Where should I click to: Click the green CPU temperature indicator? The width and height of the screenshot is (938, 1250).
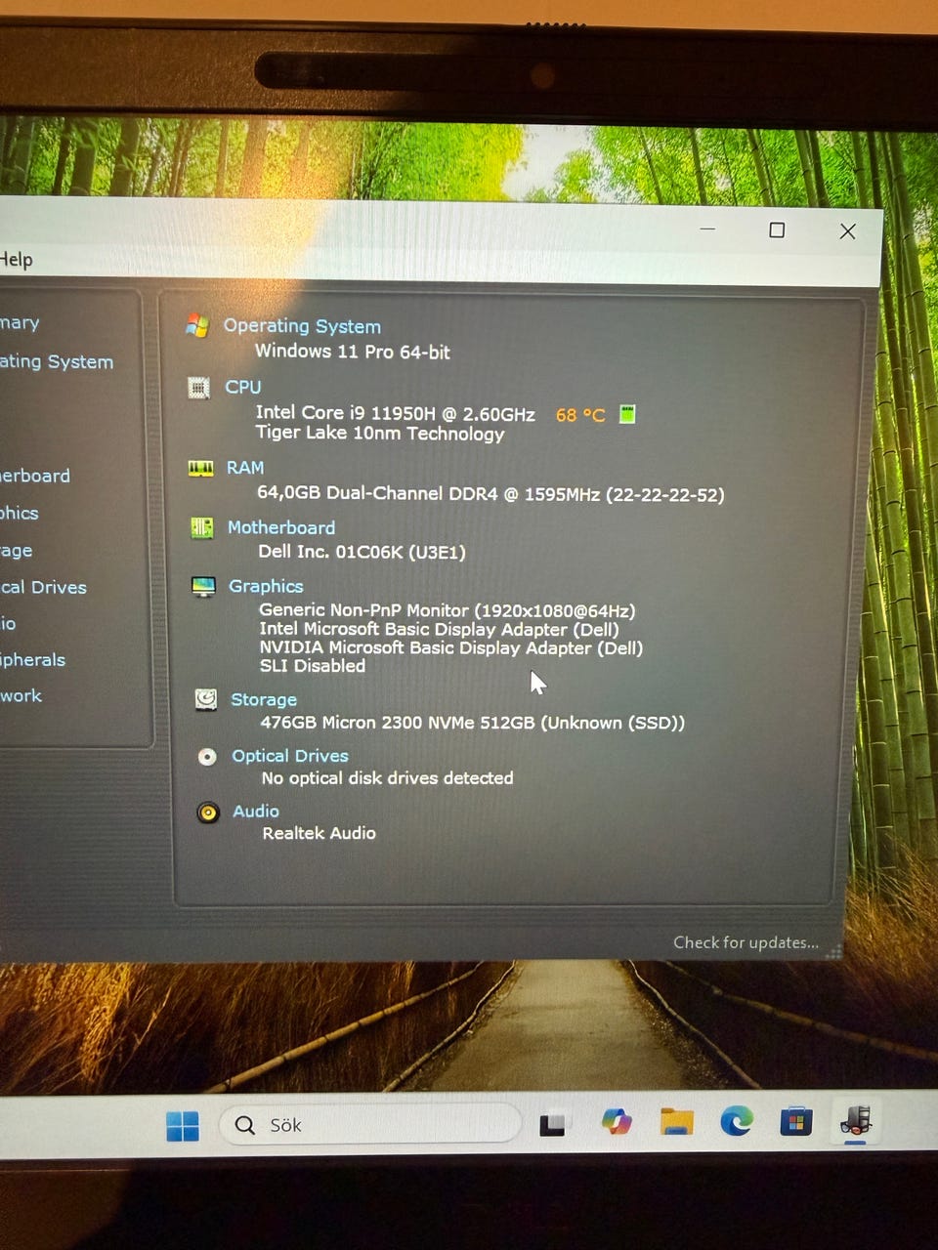pos(627,414)
